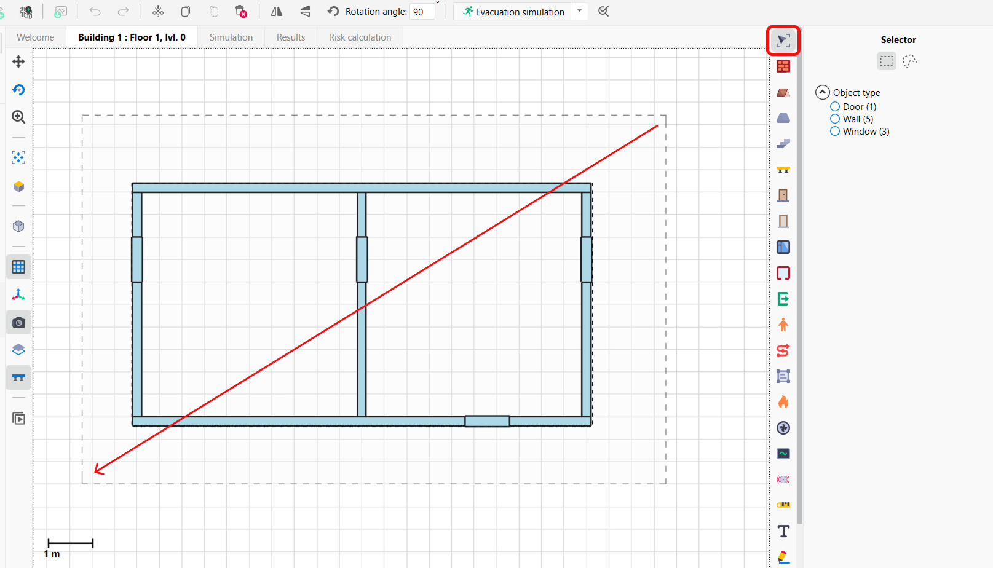The height and width of the screenshot is (568, 993).
Task: Click the Rotation angle input field
Action: click(422, 12)
